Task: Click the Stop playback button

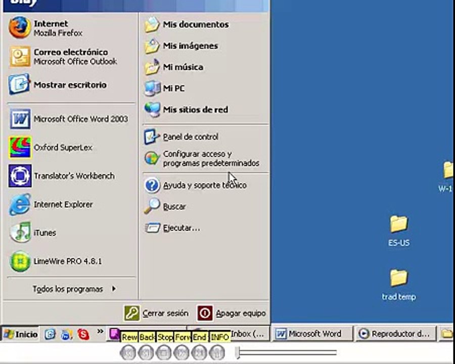Action: click(x=163, y=353)
